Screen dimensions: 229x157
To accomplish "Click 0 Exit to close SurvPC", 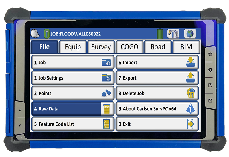I will pyautogui.click(x=157, y=124).
